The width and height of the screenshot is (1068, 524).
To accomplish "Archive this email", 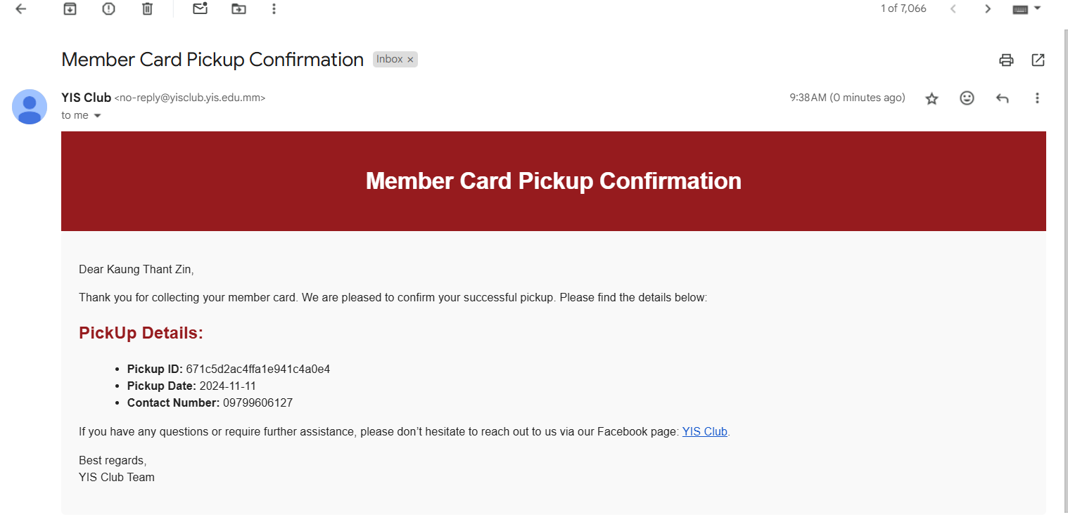I will point(70,9).
